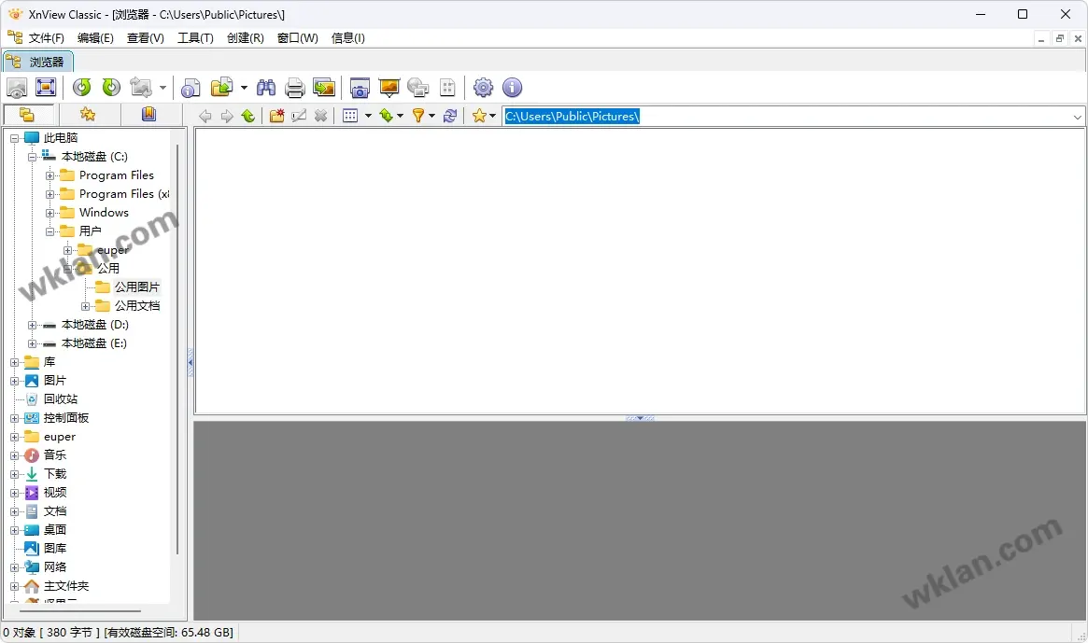1088x643 pixels.
Task: Select the 桌面 tree item
Action: coord(55,530)
